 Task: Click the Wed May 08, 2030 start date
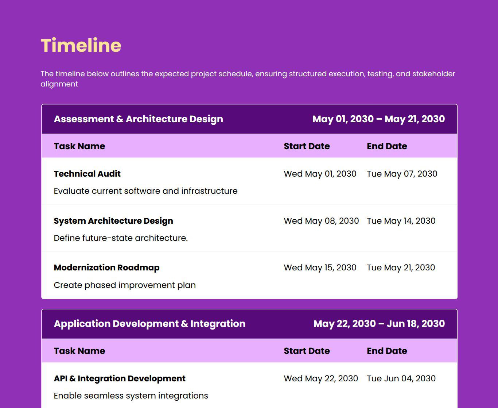coord(321,221)
